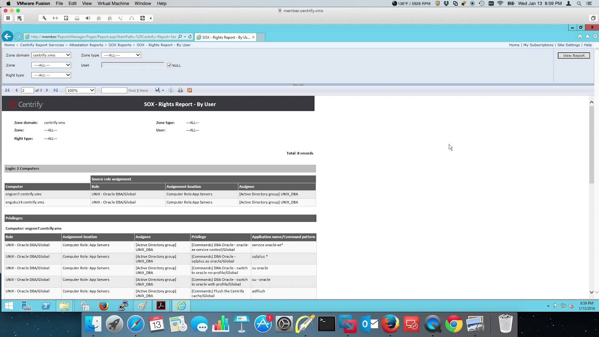This screenshot has width=599, height=337.
Task: Open the Edit menu
Action: click(73, 3)
